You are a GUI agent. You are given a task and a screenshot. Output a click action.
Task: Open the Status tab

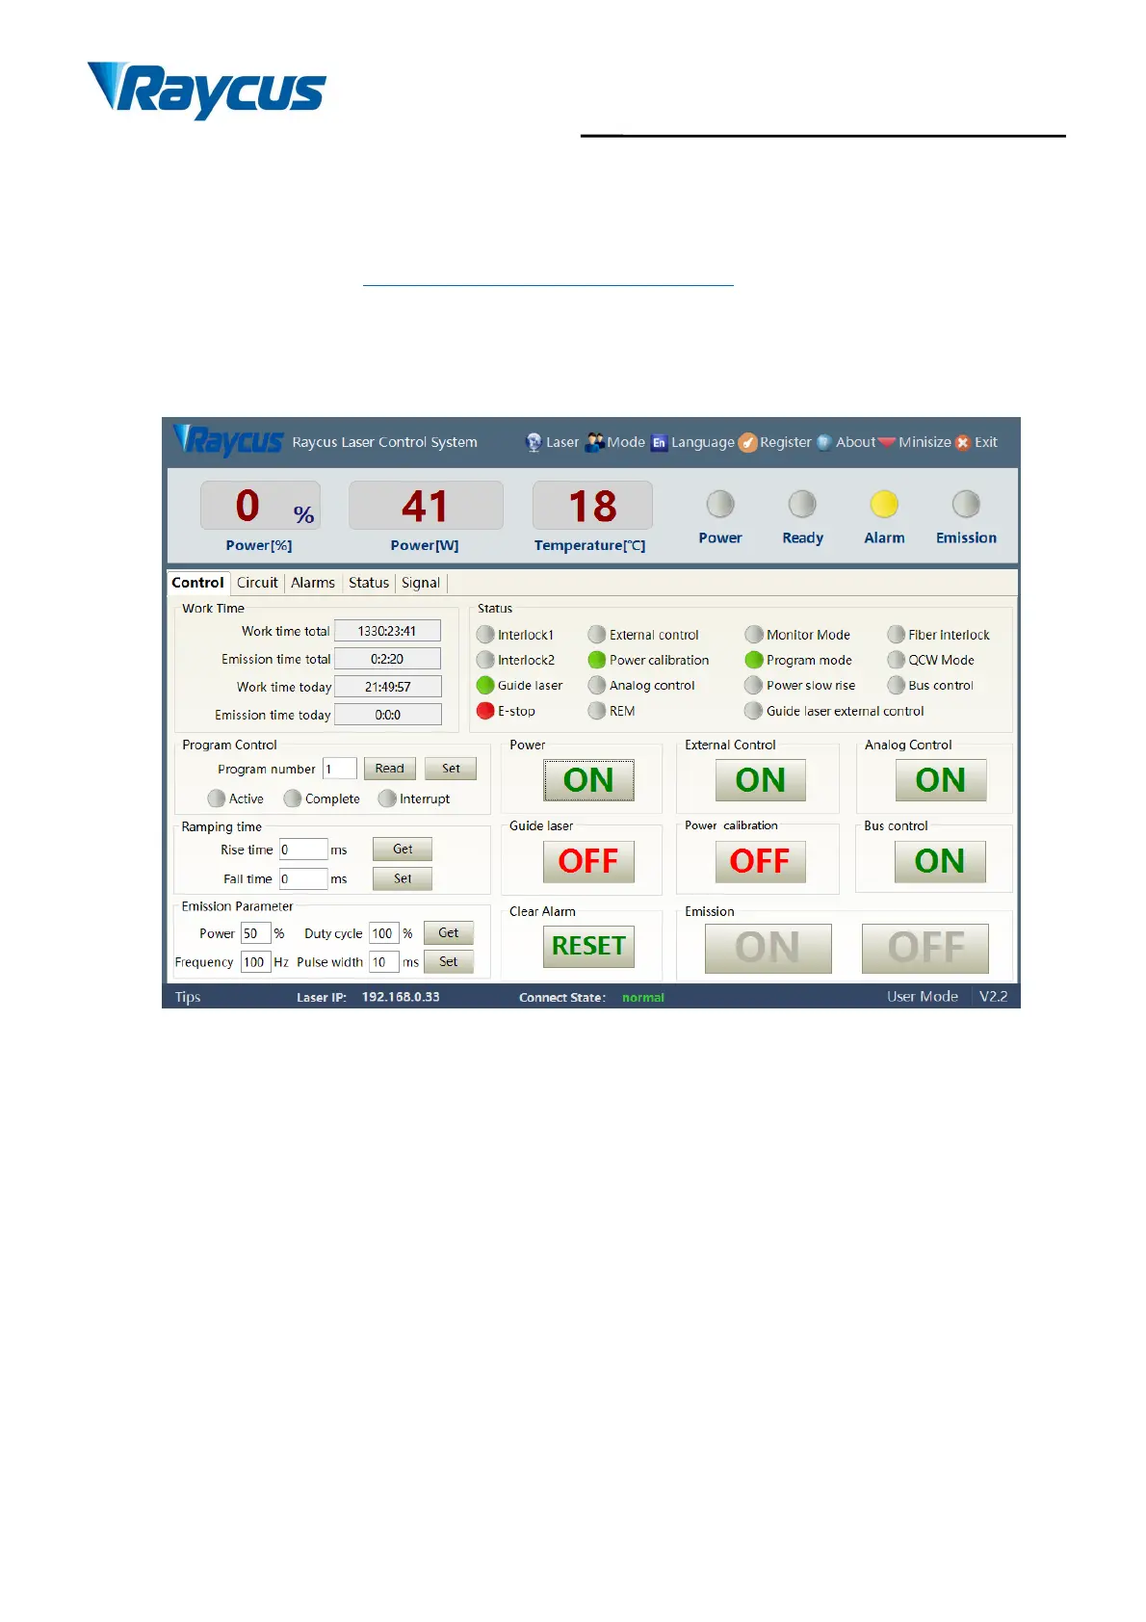click(369, 583)
